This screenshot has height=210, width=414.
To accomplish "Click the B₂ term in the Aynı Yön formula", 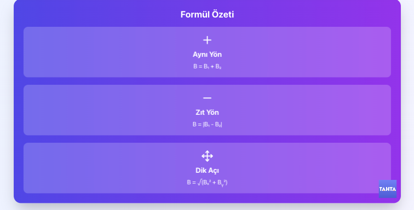I will click(x=219, y=67).
